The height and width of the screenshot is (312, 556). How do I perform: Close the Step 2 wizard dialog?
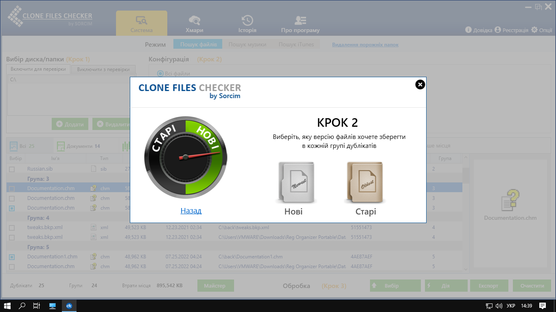click(x=420, y=84)
